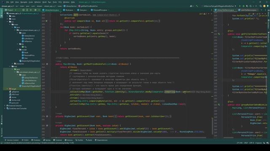The height and width of the screenshot is (151, 270).
Task: Open the Dependencies tool window
Action: tap(101, 140)
